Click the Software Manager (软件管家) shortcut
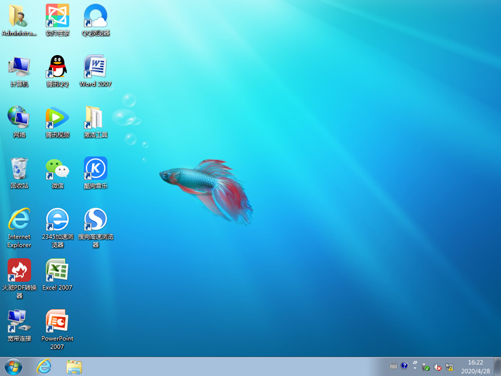Viewport: 501px width, 376px height. (58, 17)
